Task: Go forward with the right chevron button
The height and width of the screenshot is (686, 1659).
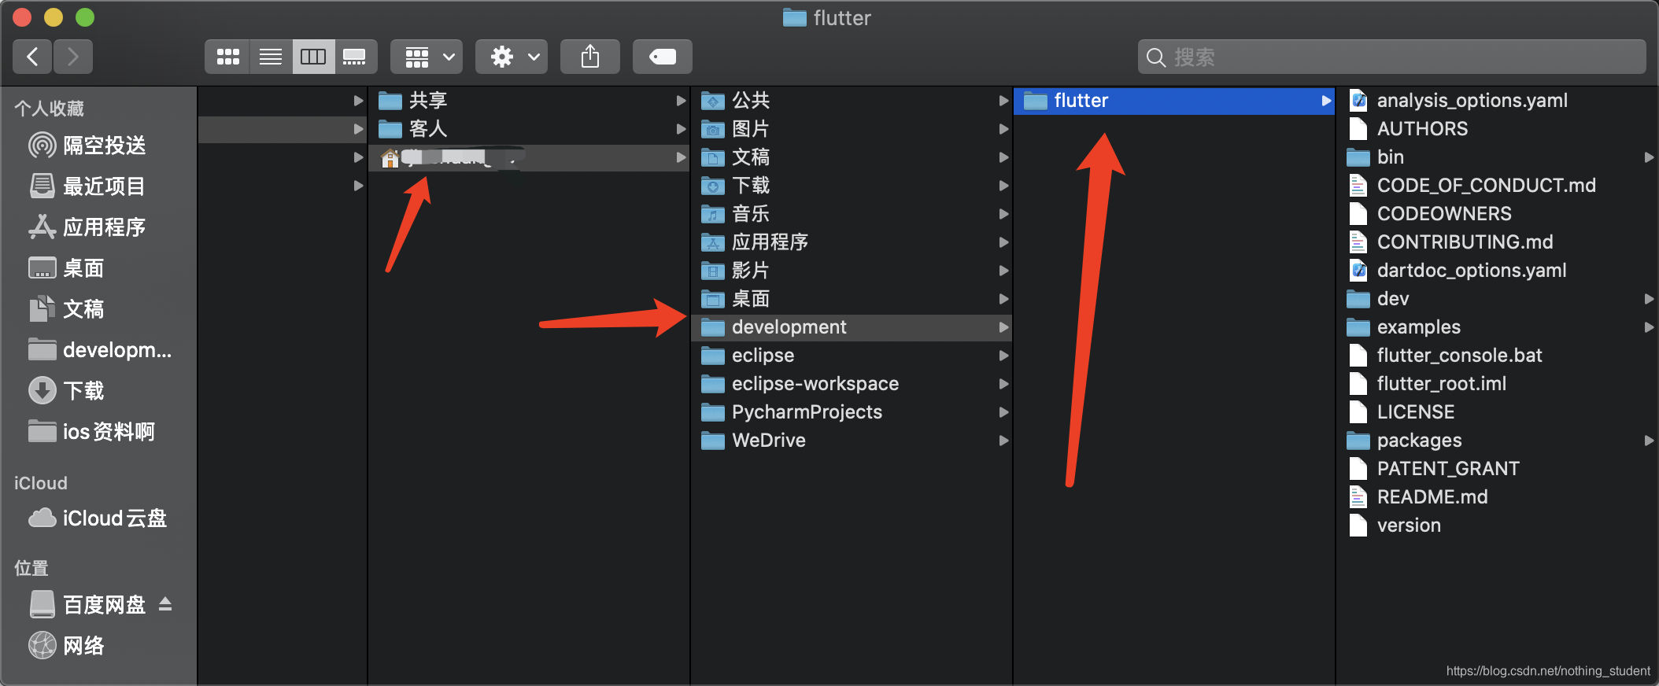Action: [x=73, y=57]
